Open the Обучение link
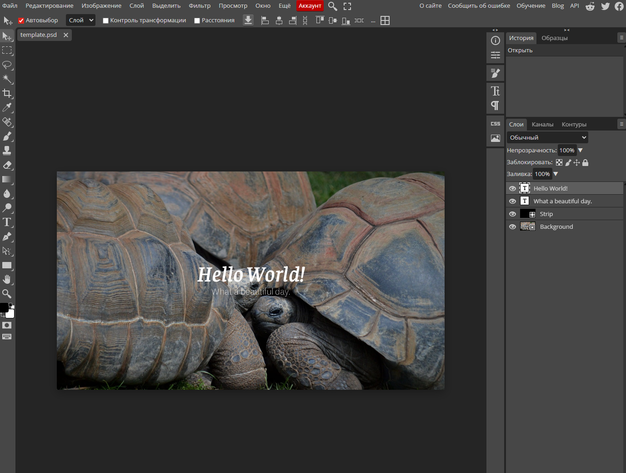Image resolution: width=626 pixels, height=473 pixels. [x=531, y=5]
